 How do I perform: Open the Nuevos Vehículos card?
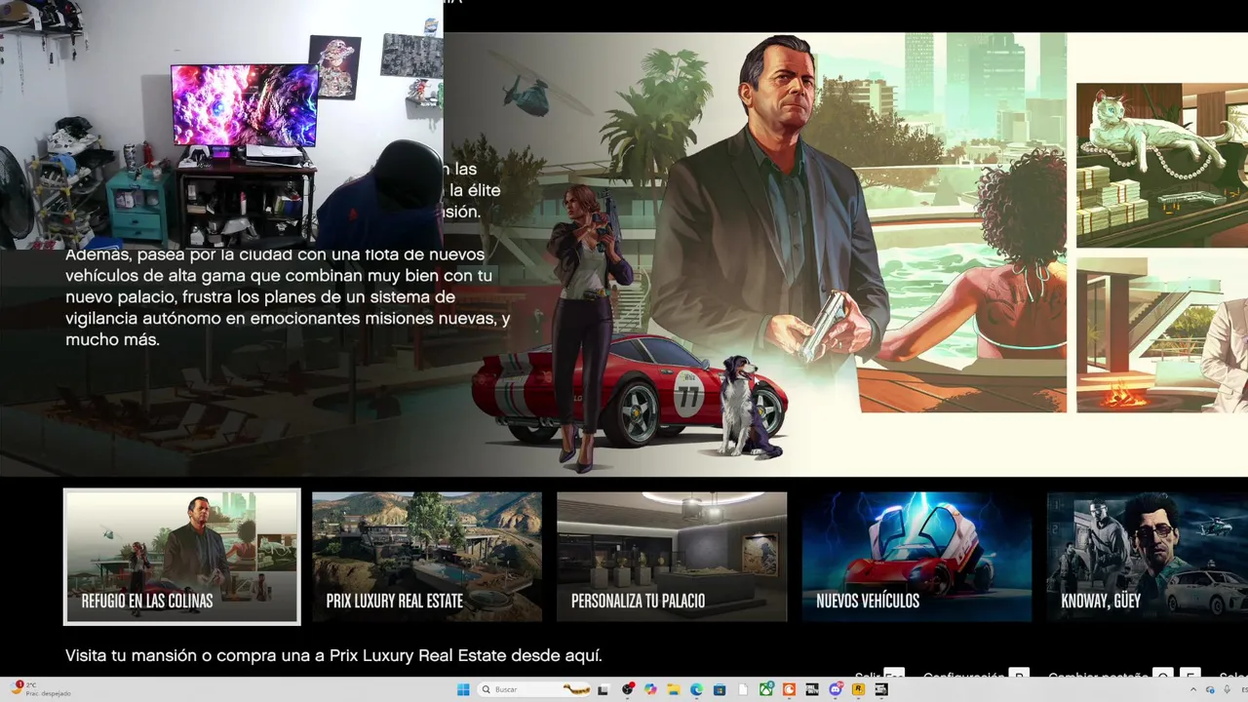pyautogui.click(x=916, y=556)
